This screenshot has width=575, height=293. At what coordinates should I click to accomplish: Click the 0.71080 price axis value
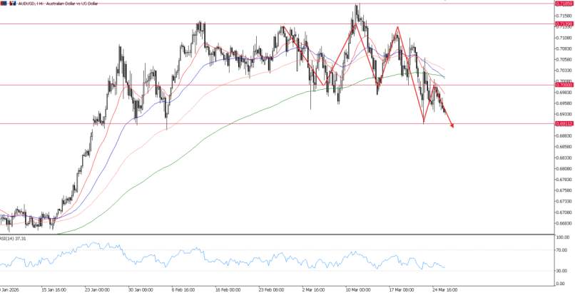coord(565,38)
